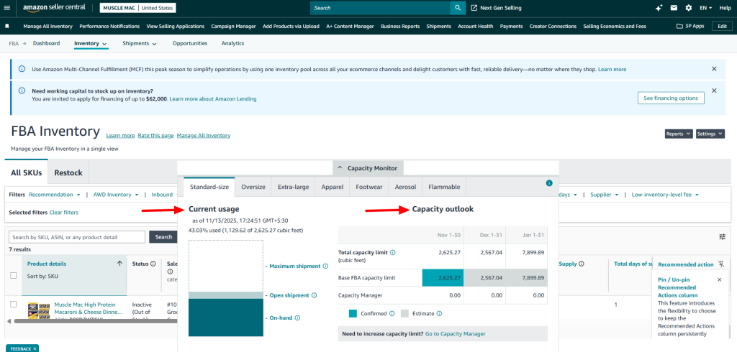Show info for Maximum shipment
737x352 pixels.
click(x=325, y=266)
